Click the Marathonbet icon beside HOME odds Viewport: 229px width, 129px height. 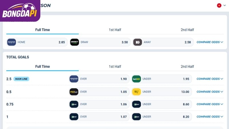click(11, 42)
